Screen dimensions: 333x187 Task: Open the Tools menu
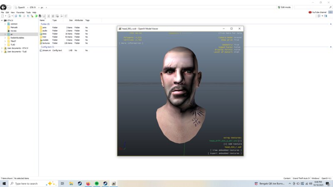[28, 12]
